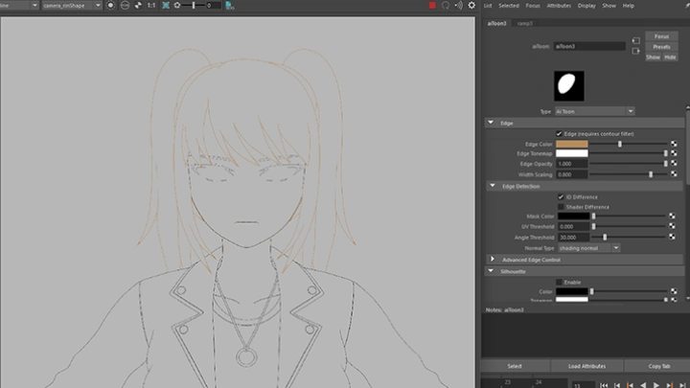Uncheck the ID Difference checkbox

coord(560,196)
